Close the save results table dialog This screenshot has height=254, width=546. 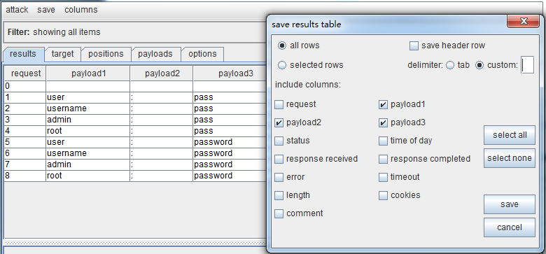point(524,21)
